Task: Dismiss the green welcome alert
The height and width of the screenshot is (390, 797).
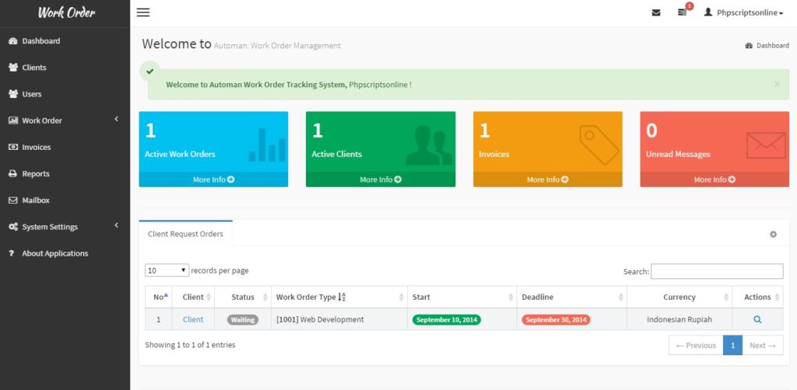Action: click(777, 84)
